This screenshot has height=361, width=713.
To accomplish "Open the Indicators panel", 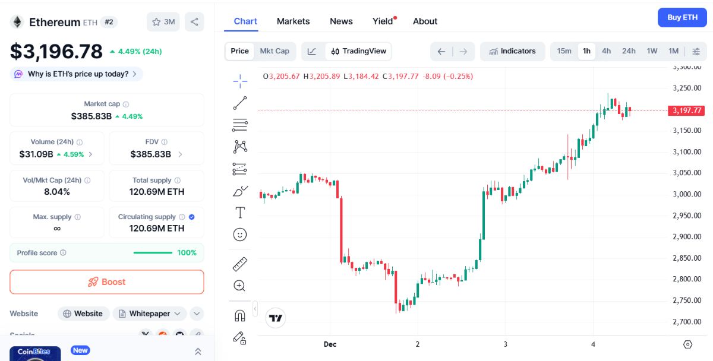I will (512, 51).
